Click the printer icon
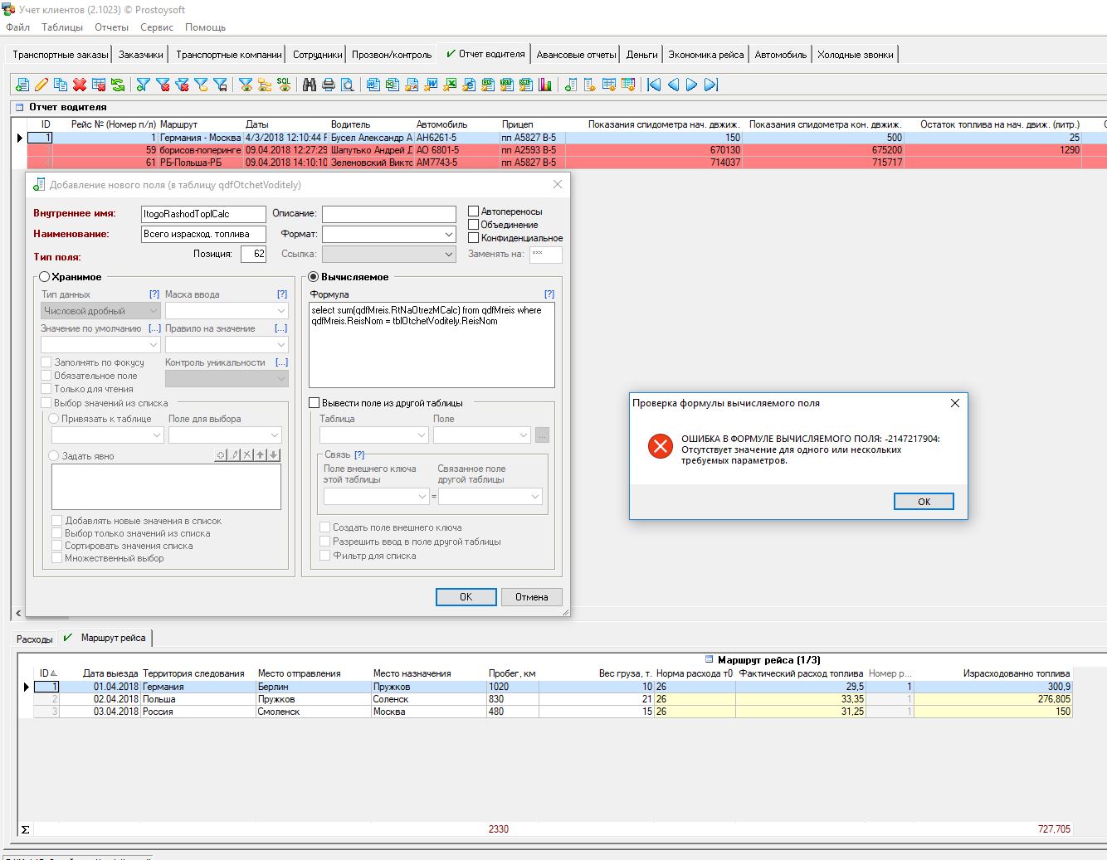Image resolution: width=1107 pixels, height=860 pixels. [329, 85]
